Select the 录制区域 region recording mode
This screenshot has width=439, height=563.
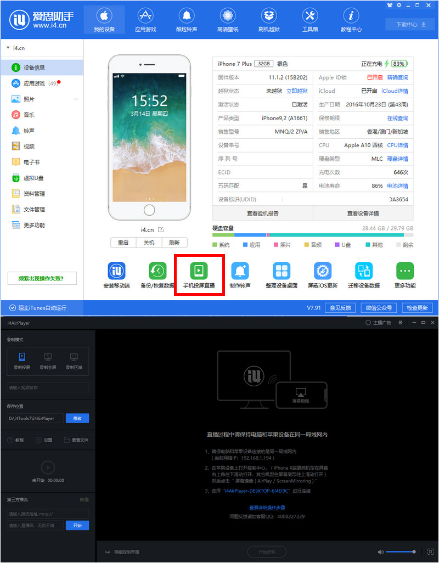click(74, 361)
